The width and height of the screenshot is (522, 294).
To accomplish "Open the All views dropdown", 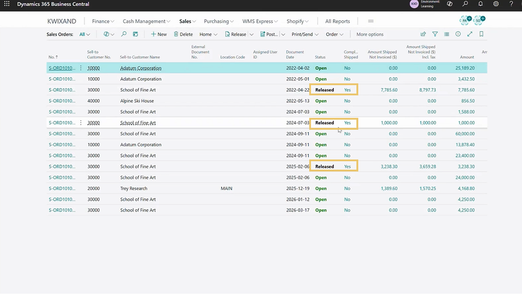I will click(x=85, y=34).
